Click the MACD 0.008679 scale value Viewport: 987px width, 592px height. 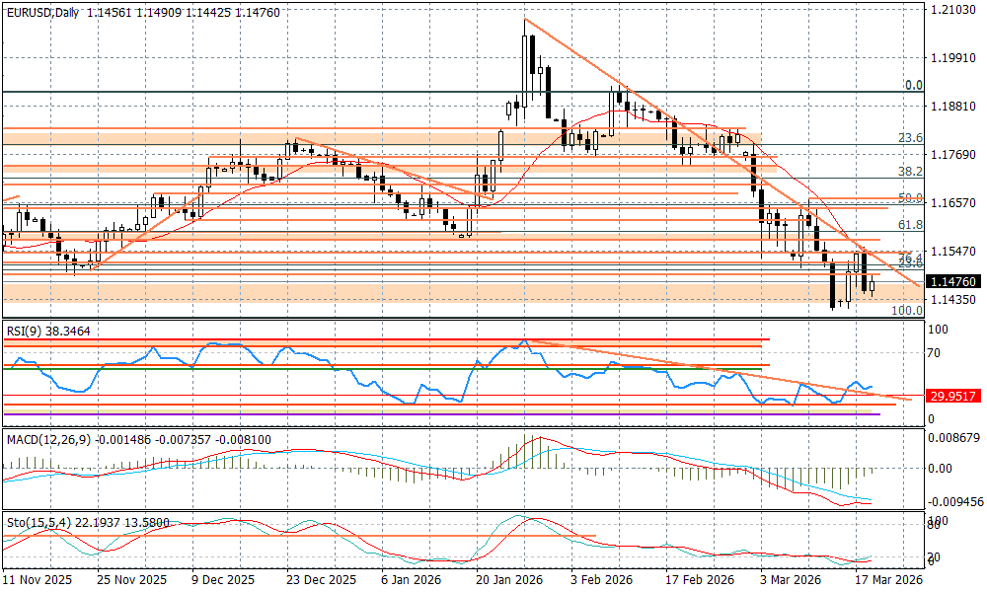coord(955,436)
